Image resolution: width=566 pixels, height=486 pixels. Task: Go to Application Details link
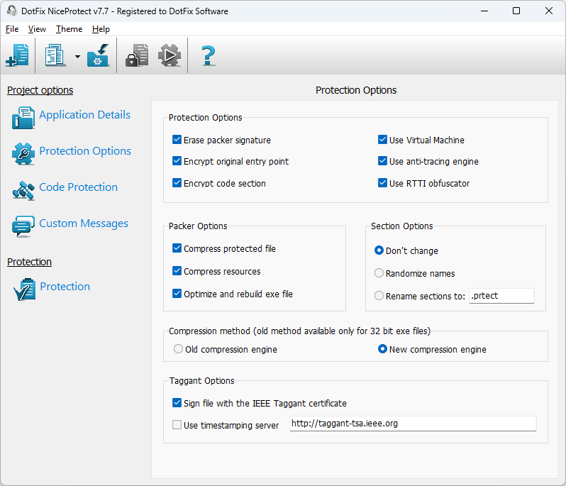click(85, 114)
